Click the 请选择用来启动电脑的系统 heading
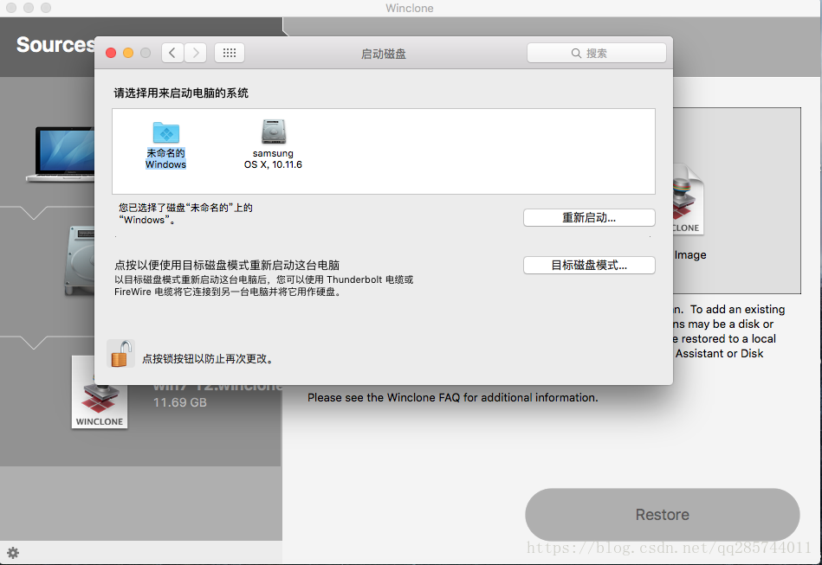822x565 pixels. 181,93
